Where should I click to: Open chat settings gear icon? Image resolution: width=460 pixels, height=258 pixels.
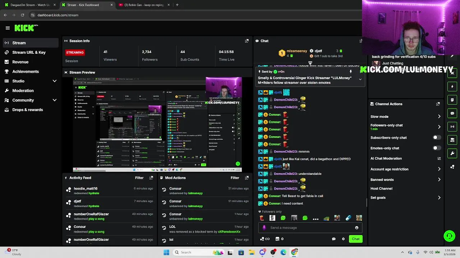pos(343,239)
